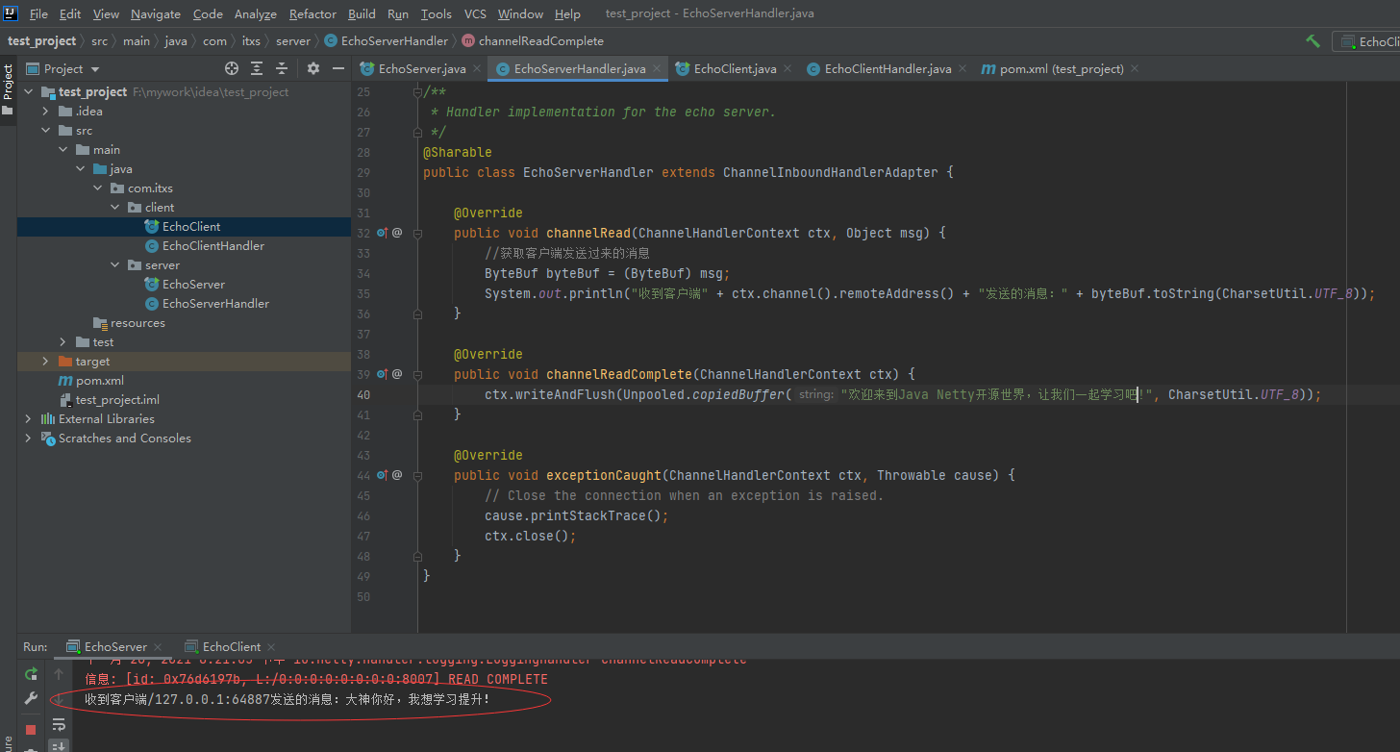
Task: Fold the Javadoc comment at line 25
Action: [x=417, y=92]
